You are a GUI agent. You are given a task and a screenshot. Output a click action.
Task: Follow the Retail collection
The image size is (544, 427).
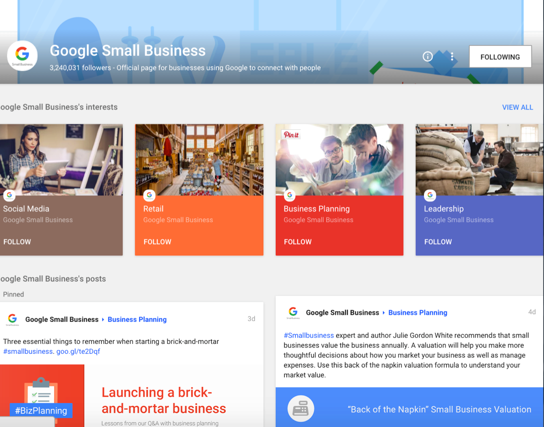157,241
